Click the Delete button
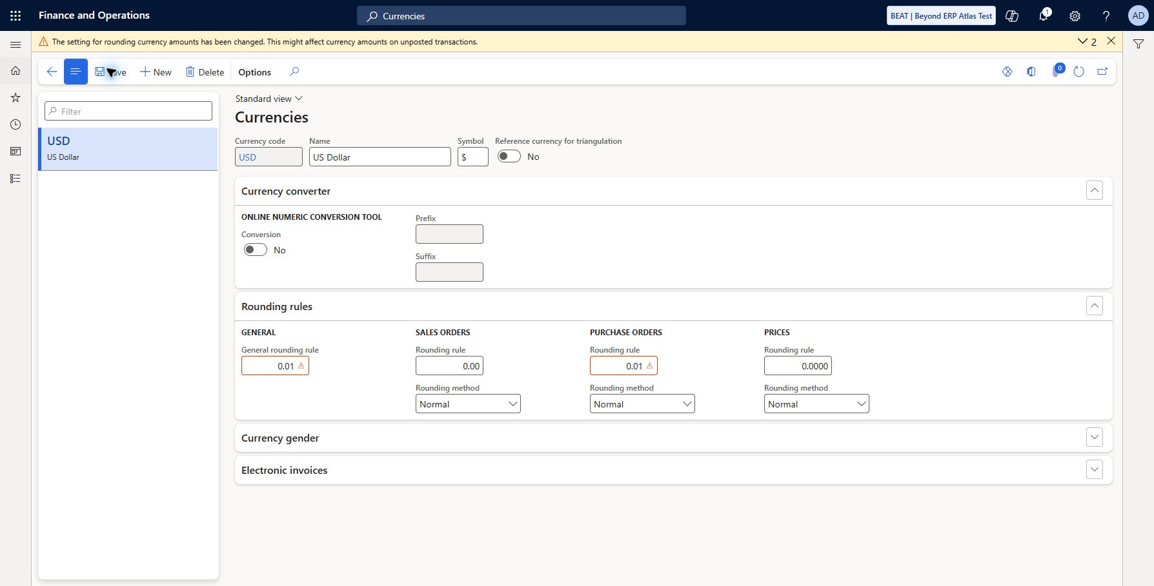The width and height of the screenshot is (1154, 586). [x=205, y=72]
